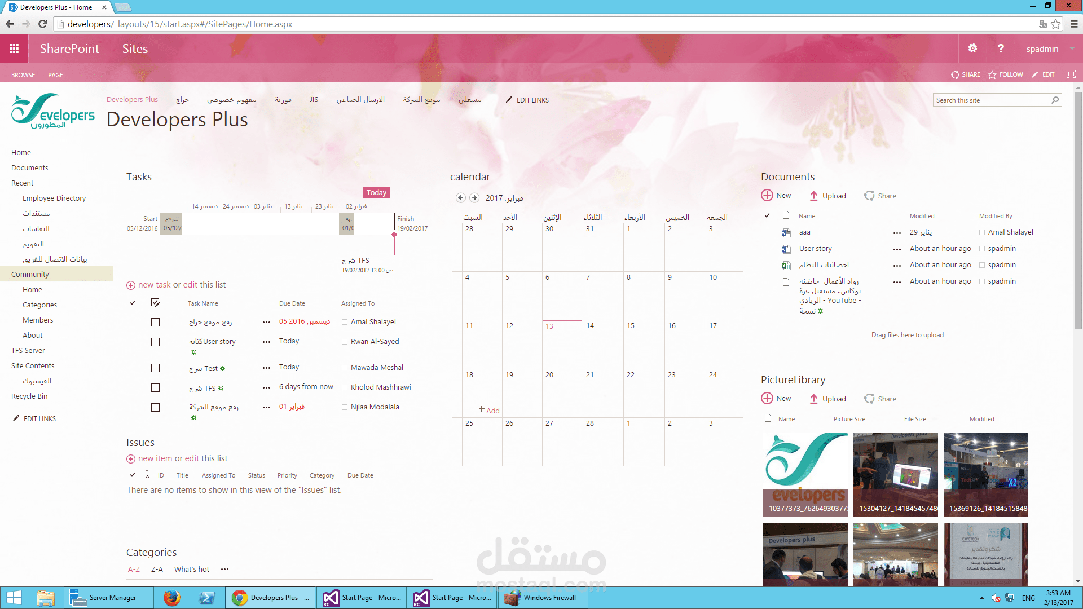Image resolution: width=1083 pixels, height=609 pixels.
Task: Upload a file to Documents
Action: click(827, 196)
